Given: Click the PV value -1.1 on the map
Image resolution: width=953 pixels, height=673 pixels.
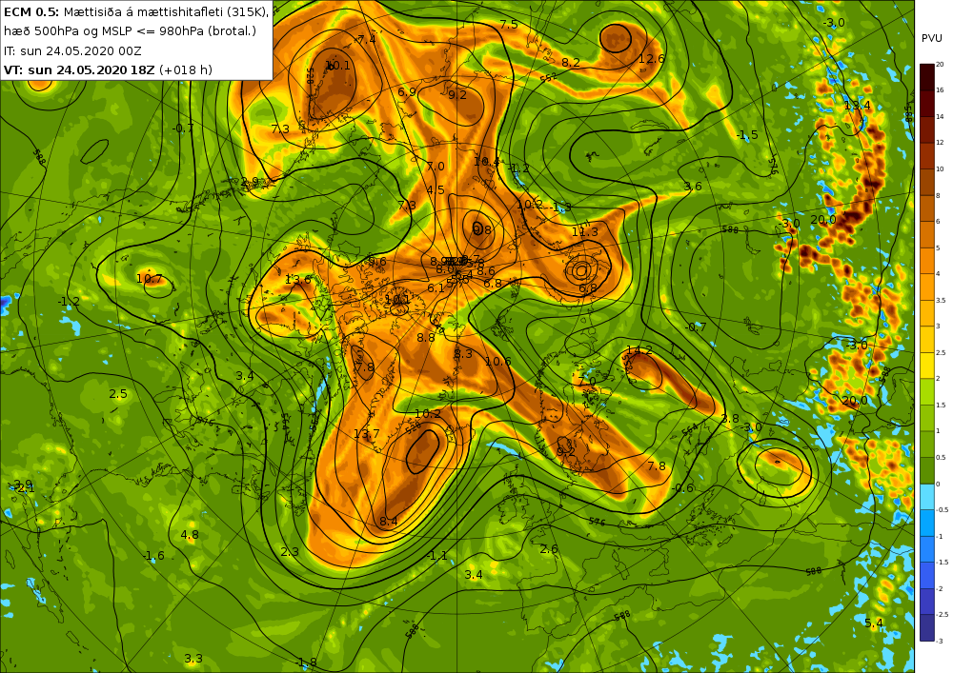Looking at the screenshot, I should (436, 556).
